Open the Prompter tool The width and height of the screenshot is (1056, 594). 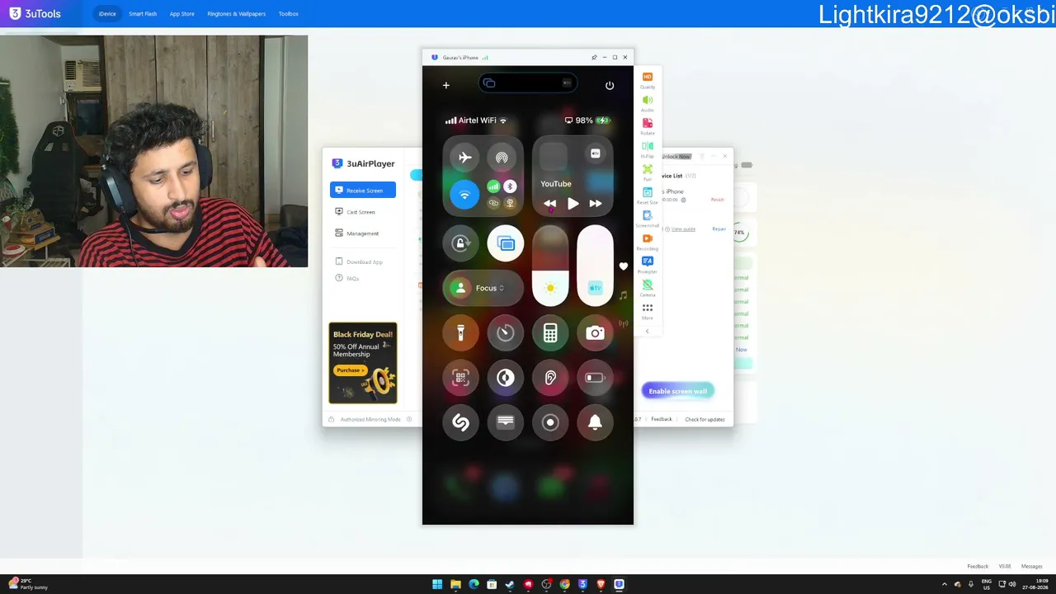coord(648,265)
